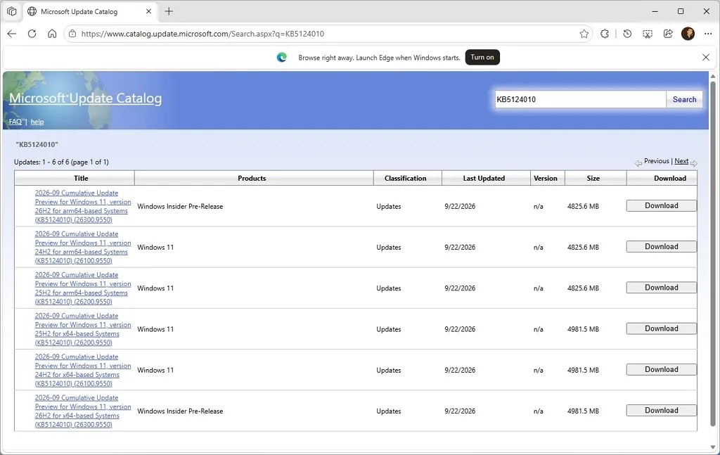Download the 24H2 x64 update

click(x=661, y=369)
